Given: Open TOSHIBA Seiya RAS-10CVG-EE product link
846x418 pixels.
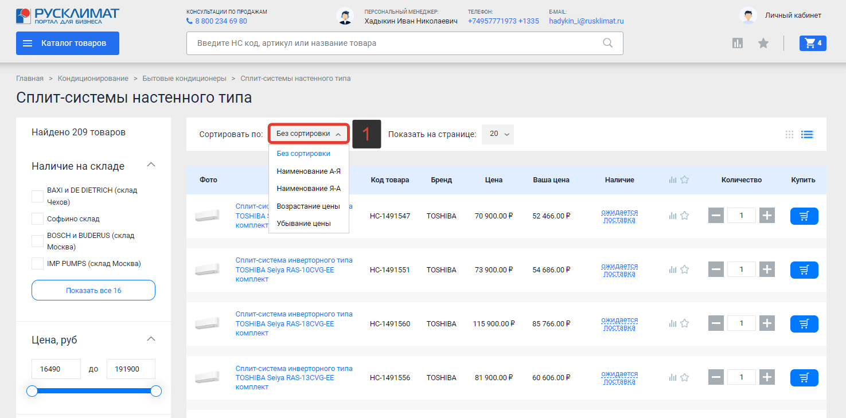Looking at the screenshot, I should 294,269.
